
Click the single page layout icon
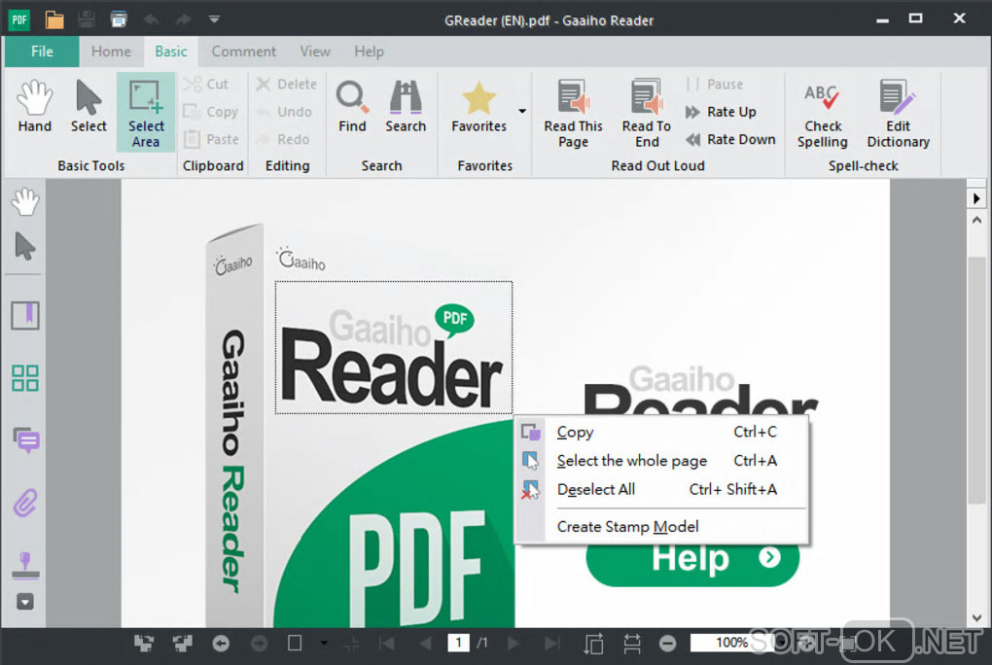click(x=295, y=643)
